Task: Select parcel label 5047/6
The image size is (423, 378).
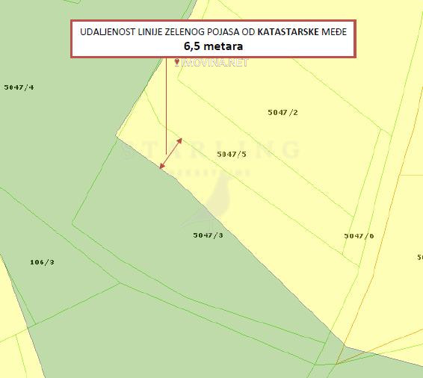Action: coord(359,236)
